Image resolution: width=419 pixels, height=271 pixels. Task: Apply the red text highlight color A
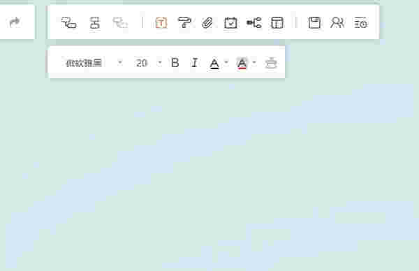click(x=242, y=64)
